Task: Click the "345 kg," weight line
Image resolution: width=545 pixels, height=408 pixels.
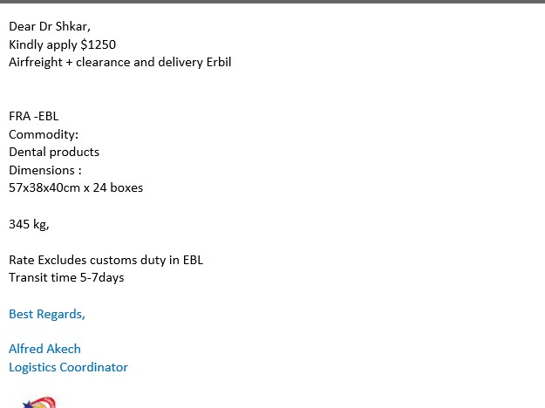Action: point(29,224)
